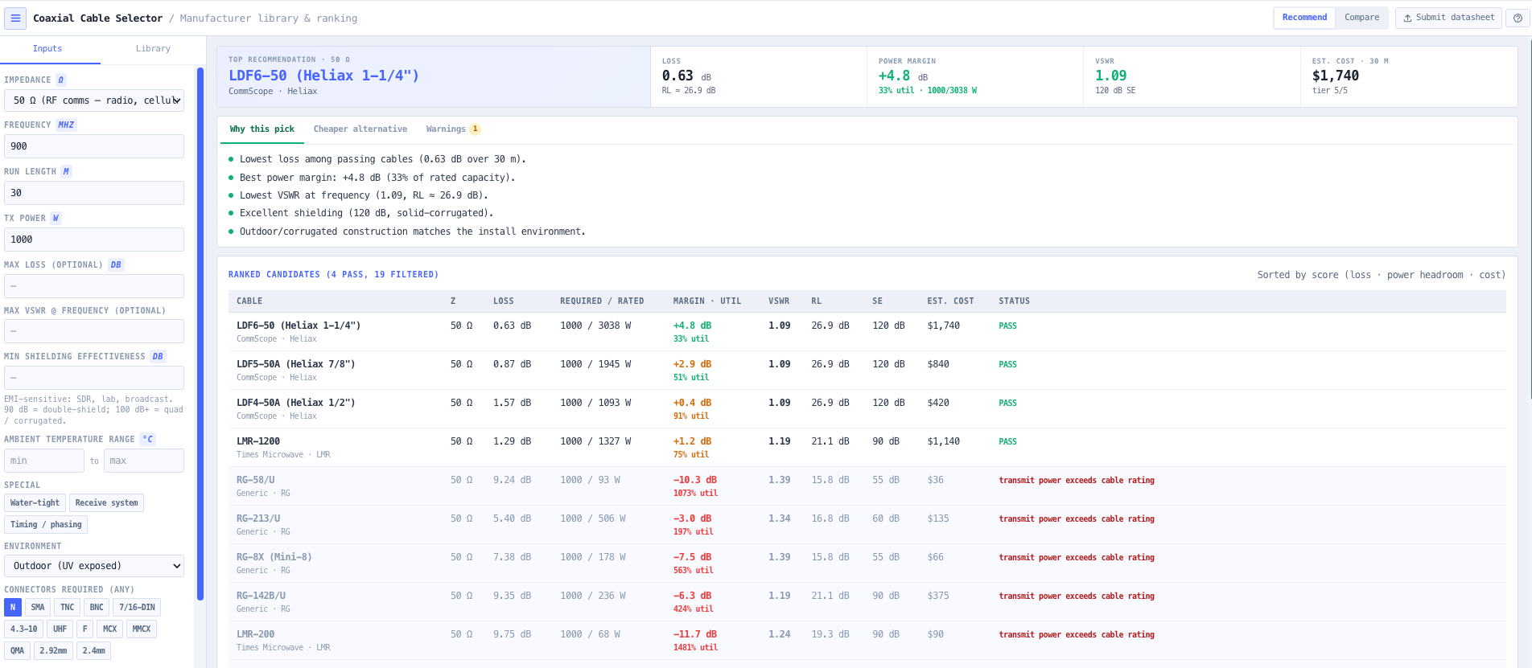Screen dimensions: 1532x668
Task: Switch to Recommend mode
Action: point(1304,18)
